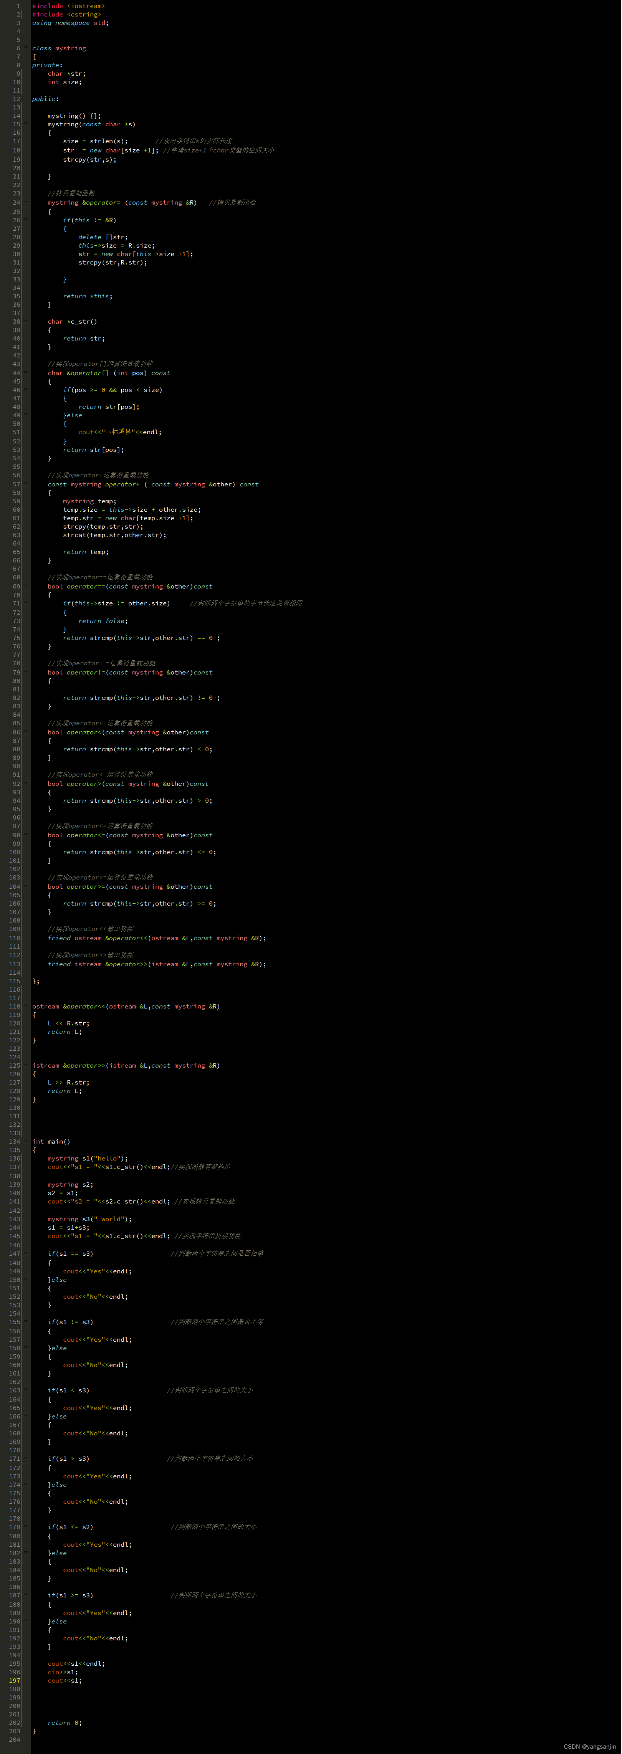Collapse the ostream operator<< definition at line 118
Image resolution: width=622 pixels, height=1754 pixels.
26,1006
